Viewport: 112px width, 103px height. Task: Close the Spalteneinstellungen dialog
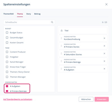(106, 4)
